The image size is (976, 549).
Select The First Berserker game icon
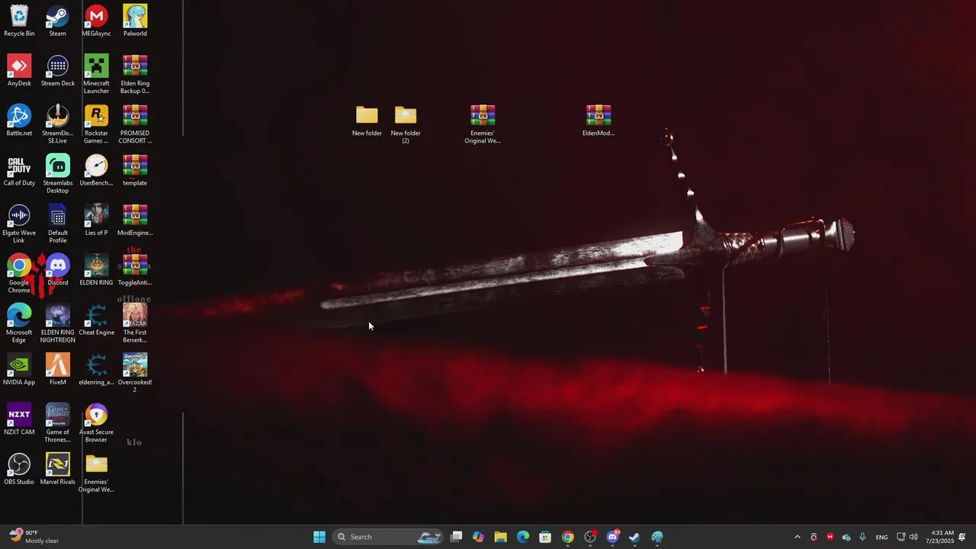[x=135, y=323]
